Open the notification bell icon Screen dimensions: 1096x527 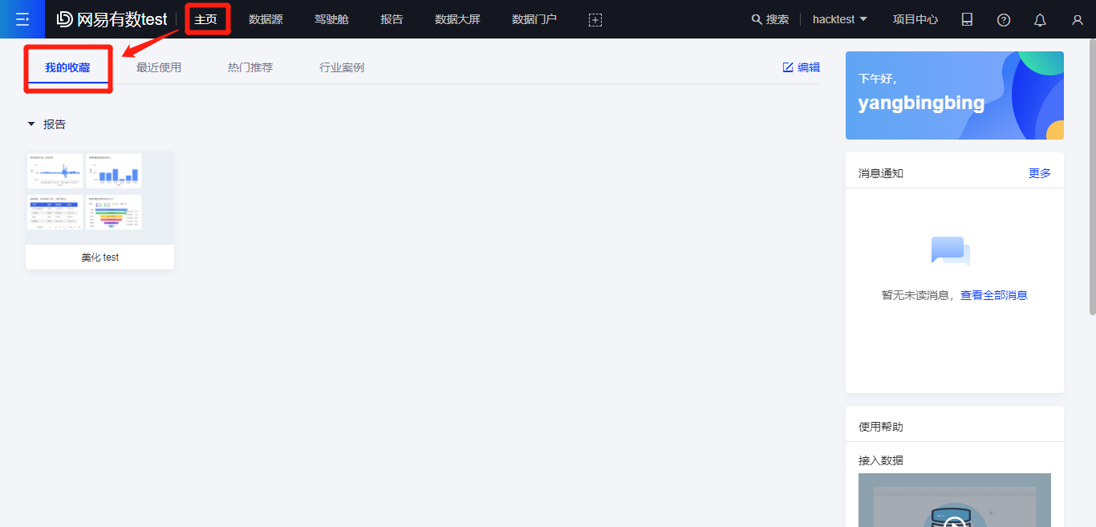tap(1040, 19)
